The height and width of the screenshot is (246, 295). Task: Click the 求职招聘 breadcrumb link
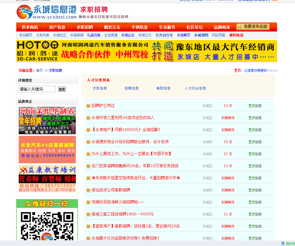click(55, 71)
